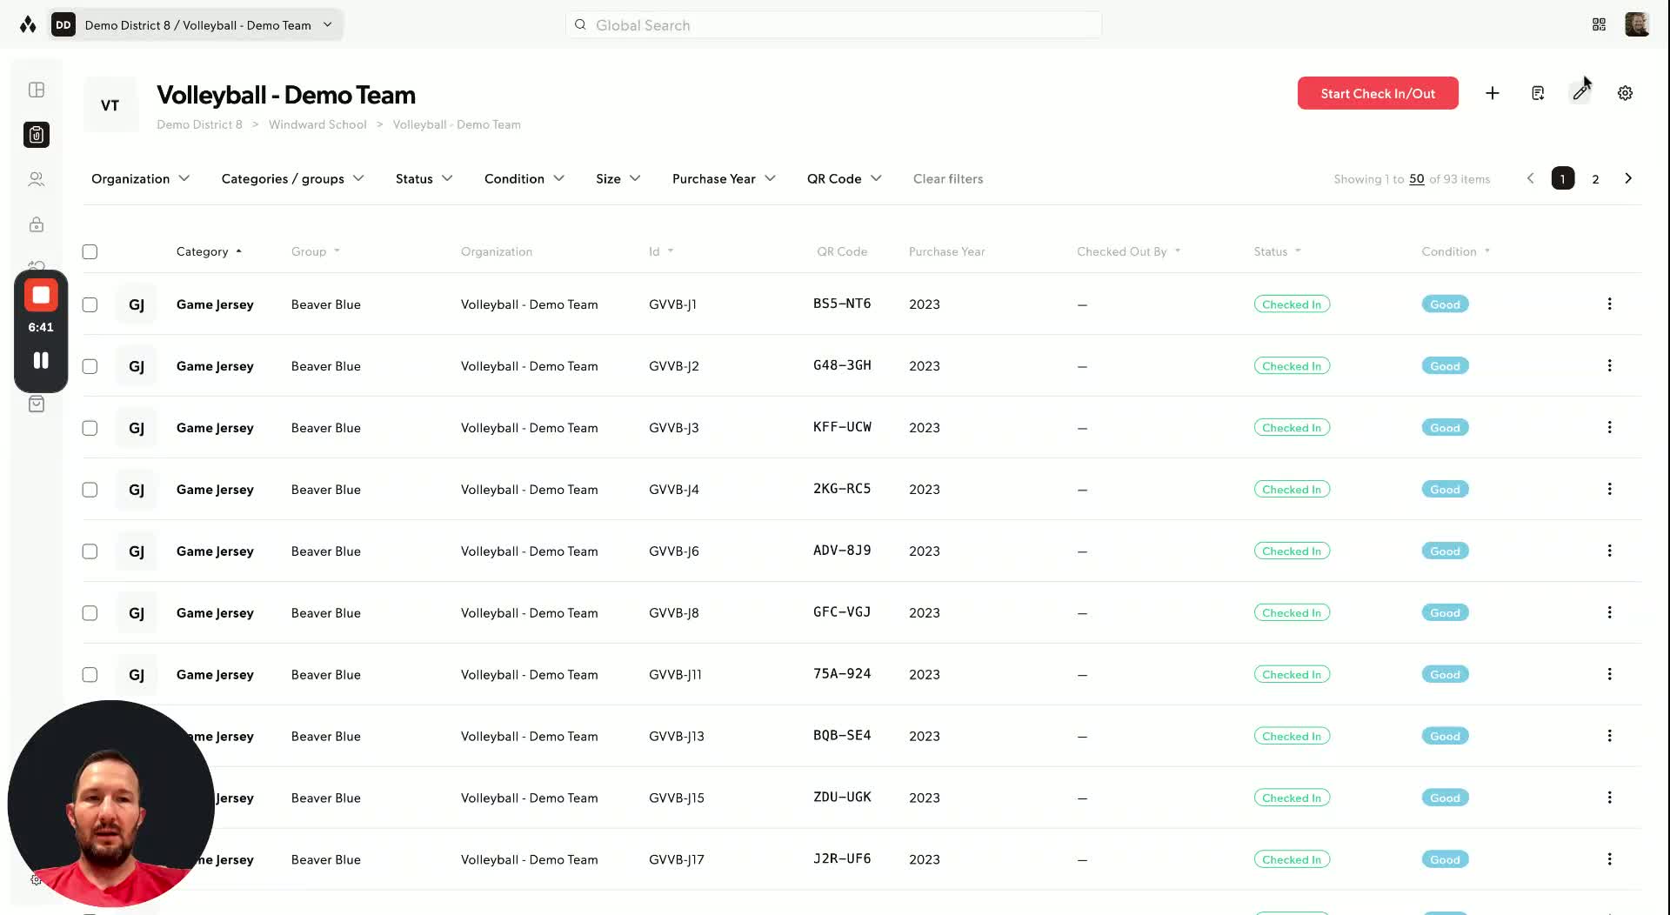Check the box for GVVB-J6 row
Image resolution: width=1670 pixels, height=915 pixels.
point(90,551)
